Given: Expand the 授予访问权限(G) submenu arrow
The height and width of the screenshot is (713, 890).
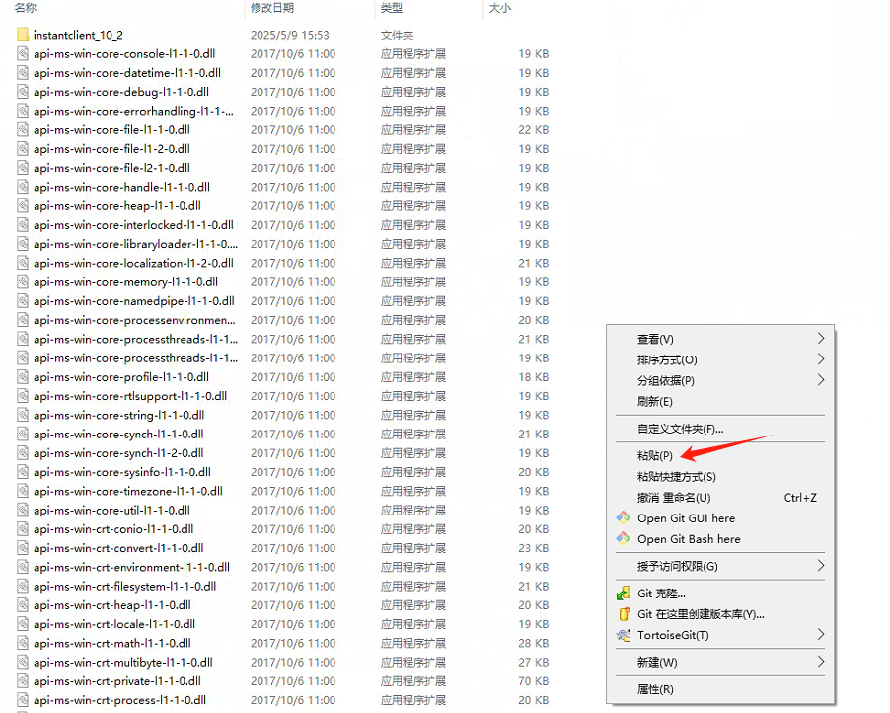Looking at the screenshot, I should pyautogui.click(x=821, y=566).
